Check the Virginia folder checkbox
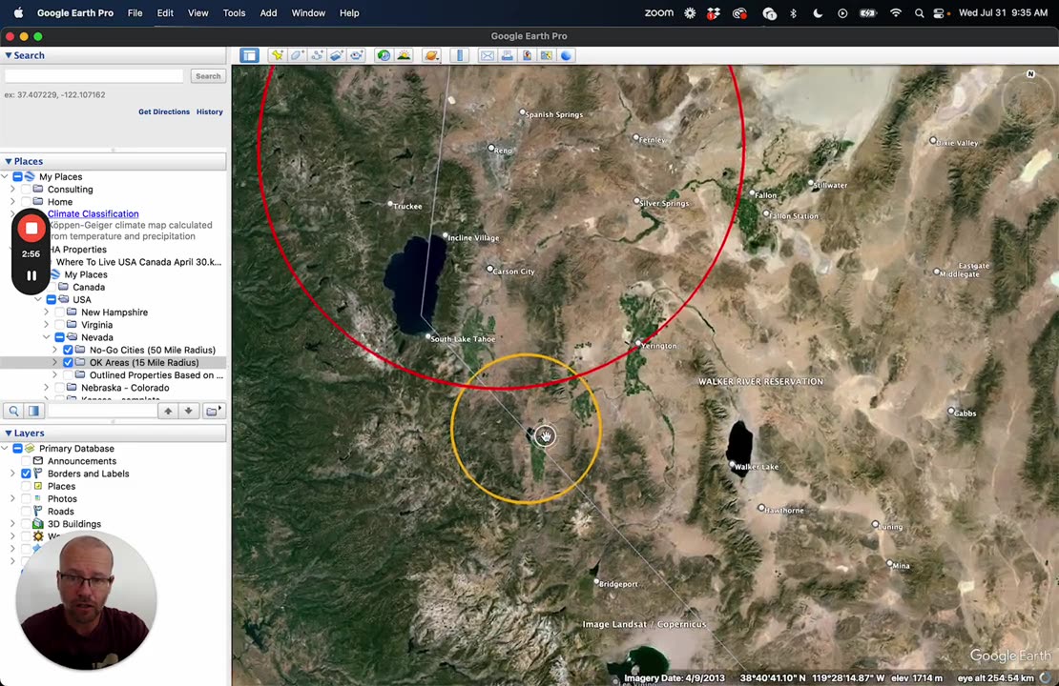1059x686 pixels. [x=60, y=325]
